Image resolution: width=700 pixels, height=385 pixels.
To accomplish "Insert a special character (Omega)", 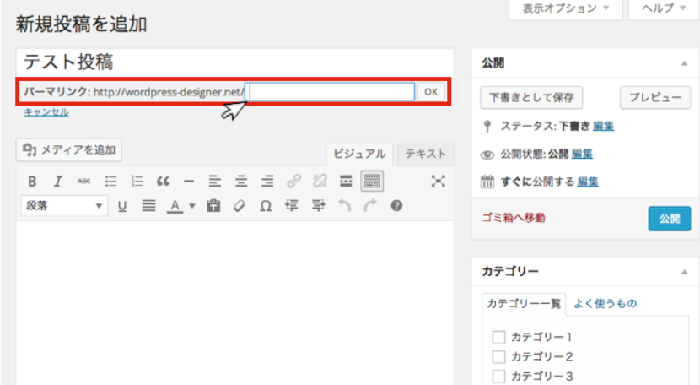I will click(266, 205).
